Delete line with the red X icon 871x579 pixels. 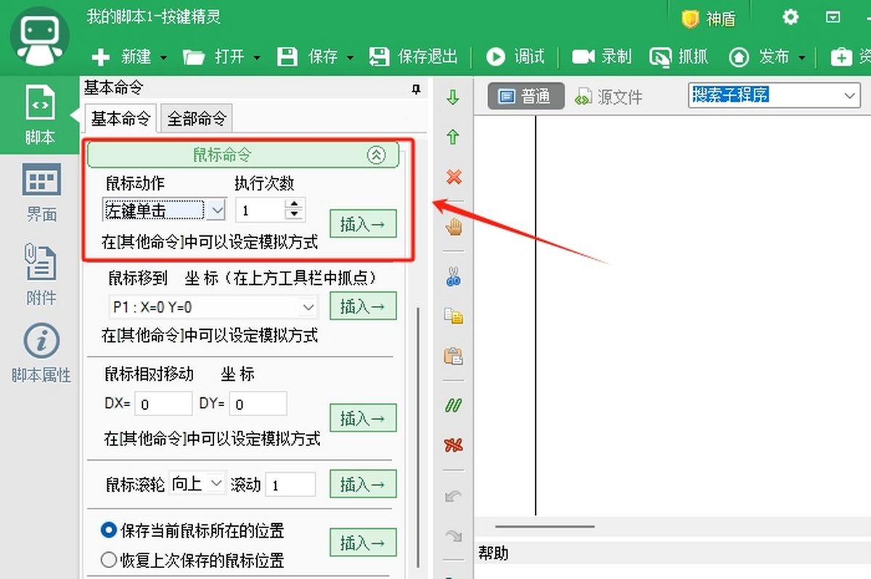coord(454,177)
